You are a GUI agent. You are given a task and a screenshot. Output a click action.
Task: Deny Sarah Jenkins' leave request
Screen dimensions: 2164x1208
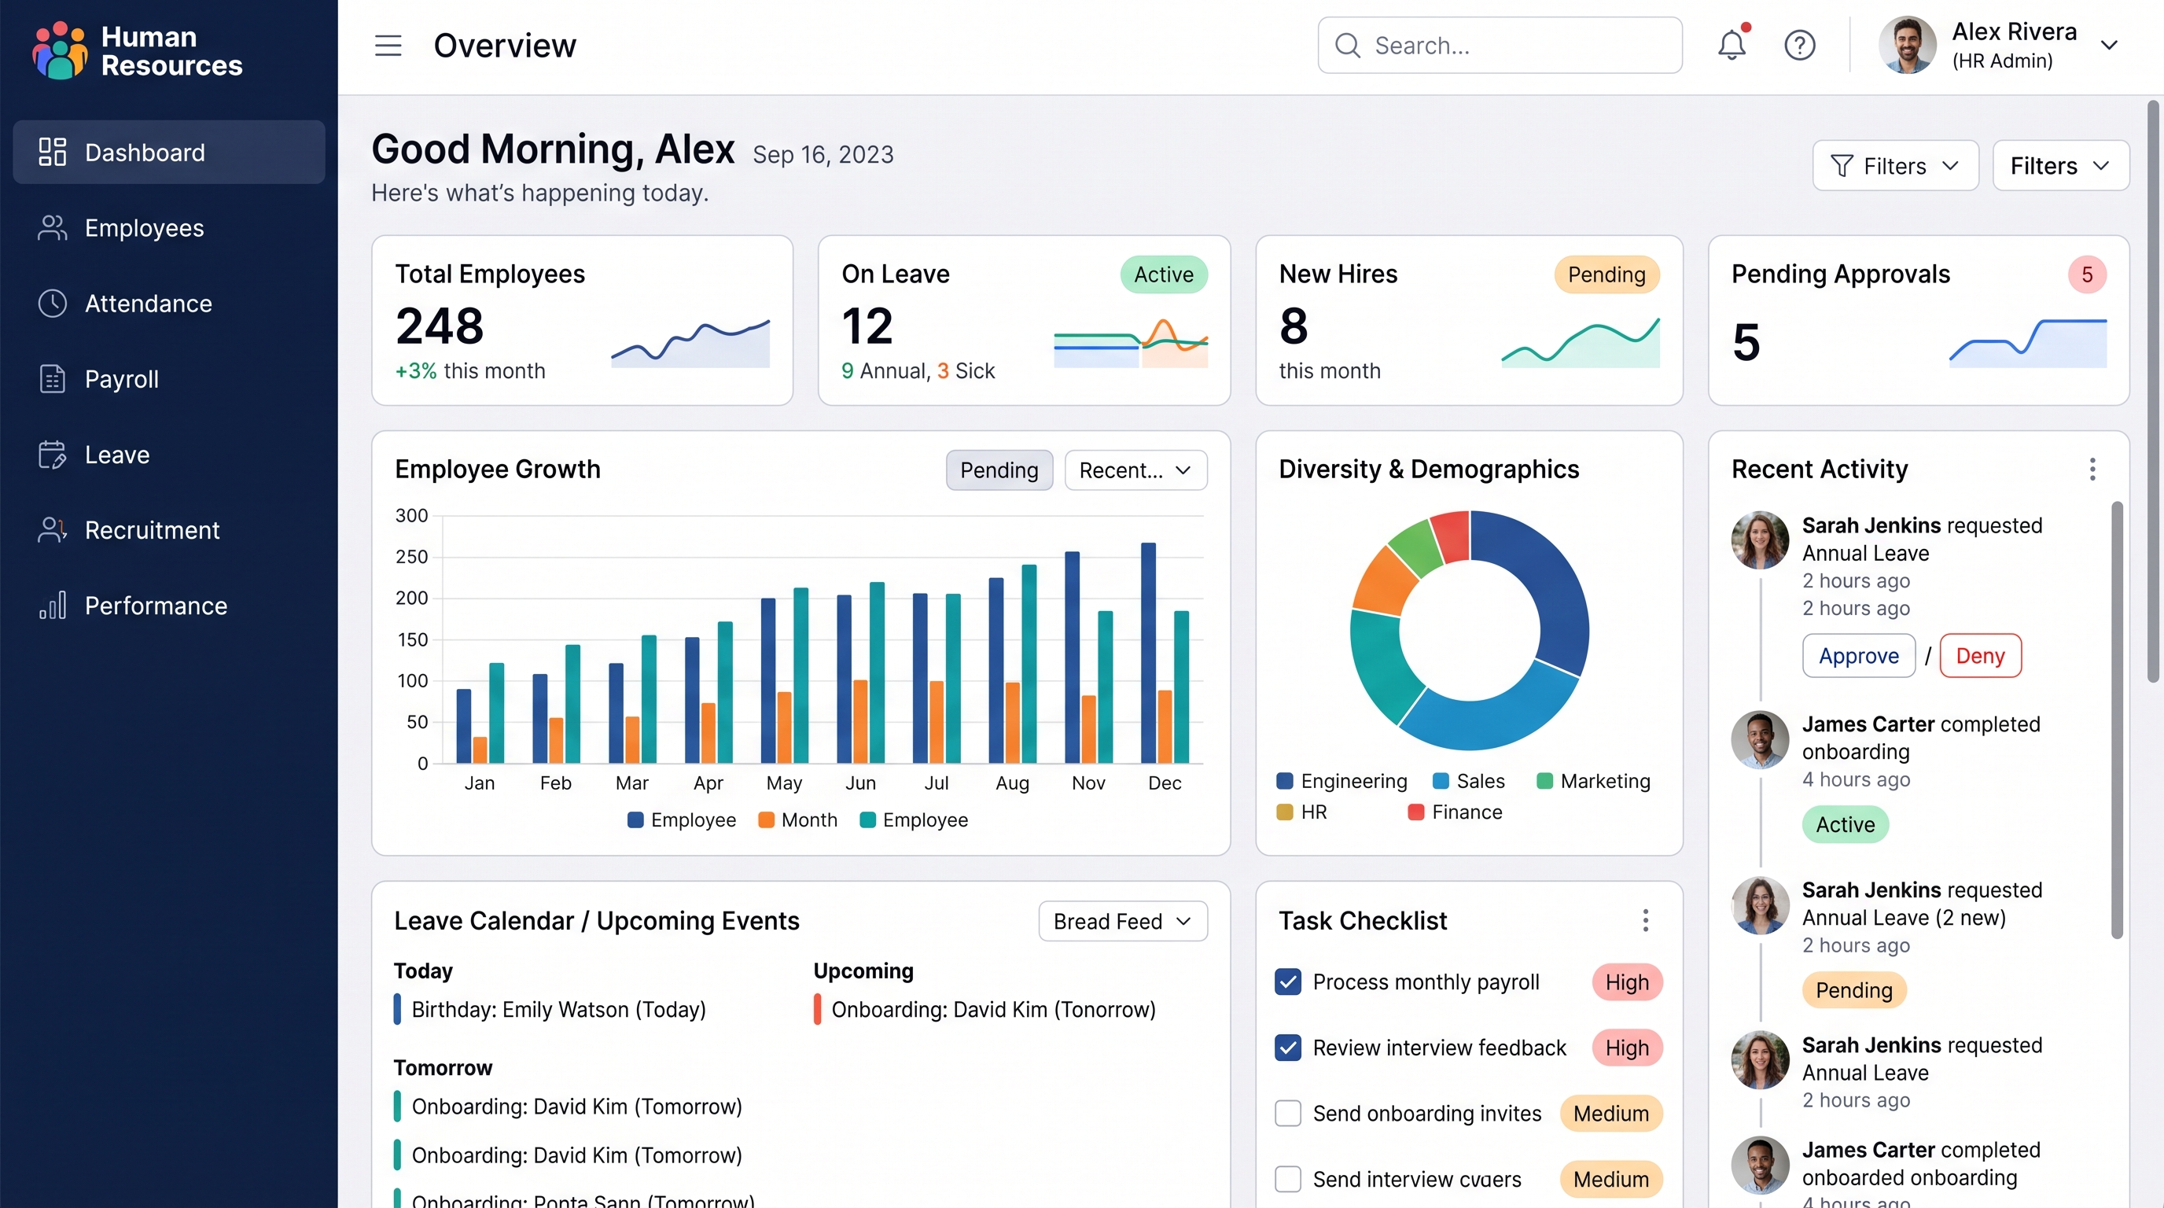pos(1979,655)
